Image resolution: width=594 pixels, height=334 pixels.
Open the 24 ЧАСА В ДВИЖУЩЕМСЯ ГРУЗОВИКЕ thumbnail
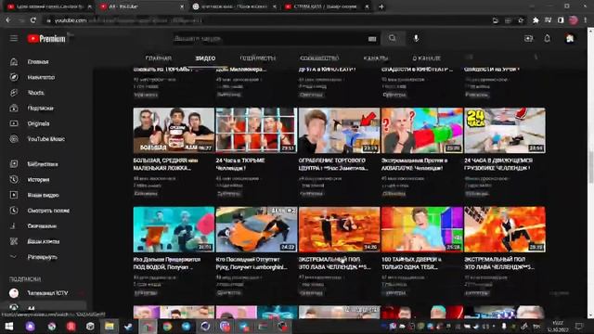click(505, 130)
